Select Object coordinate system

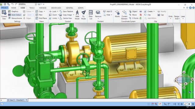point(133,12)
